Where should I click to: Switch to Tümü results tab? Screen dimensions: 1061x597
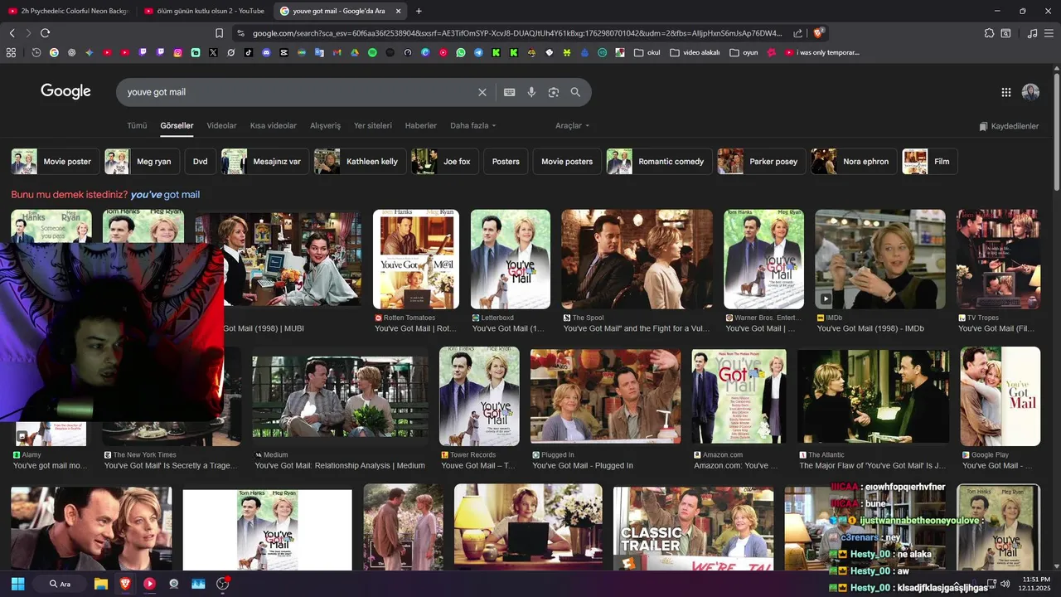(x=137, y=126)
